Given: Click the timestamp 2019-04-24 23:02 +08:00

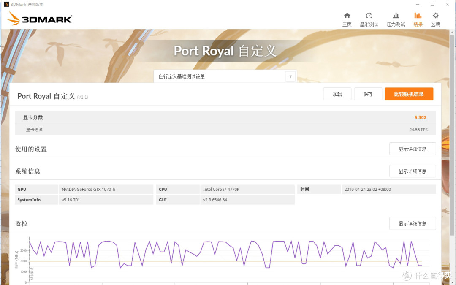Looking at the screenshot, I should pos(388,189).
